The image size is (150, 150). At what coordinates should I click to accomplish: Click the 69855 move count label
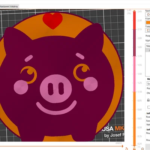pyautogui.click(x=118, y=143)
